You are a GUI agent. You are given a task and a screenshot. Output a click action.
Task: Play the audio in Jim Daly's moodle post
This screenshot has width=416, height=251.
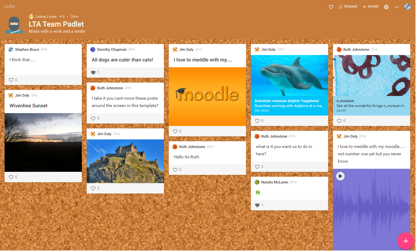[x=340, y=176]
